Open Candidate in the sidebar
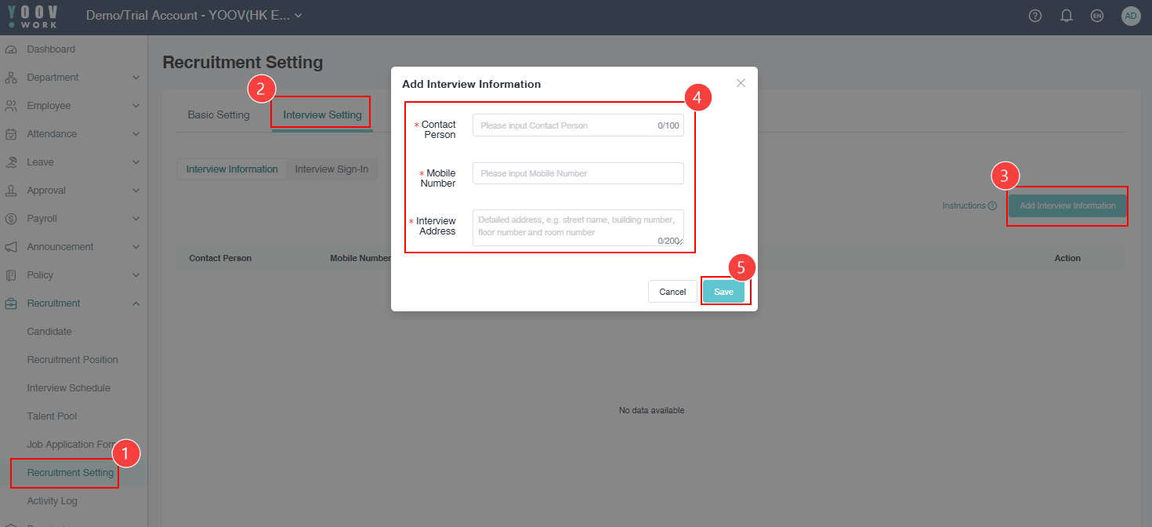 (49, 332)
